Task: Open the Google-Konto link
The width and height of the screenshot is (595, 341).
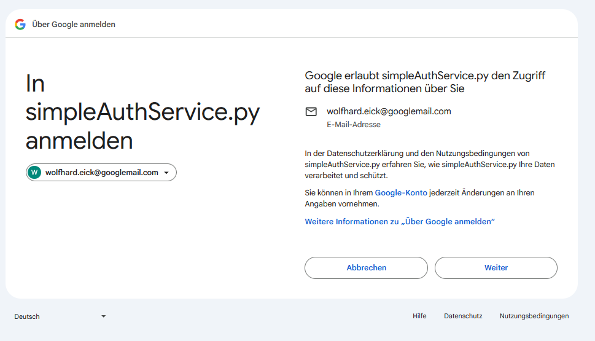Action: point(401,193)
